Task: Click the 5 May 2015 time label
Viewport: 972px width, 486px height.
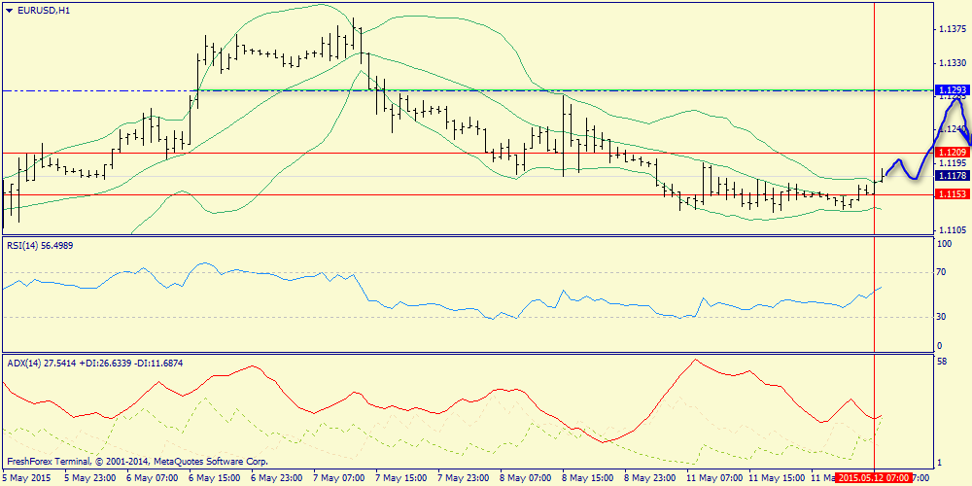Action: coord(27,478)
